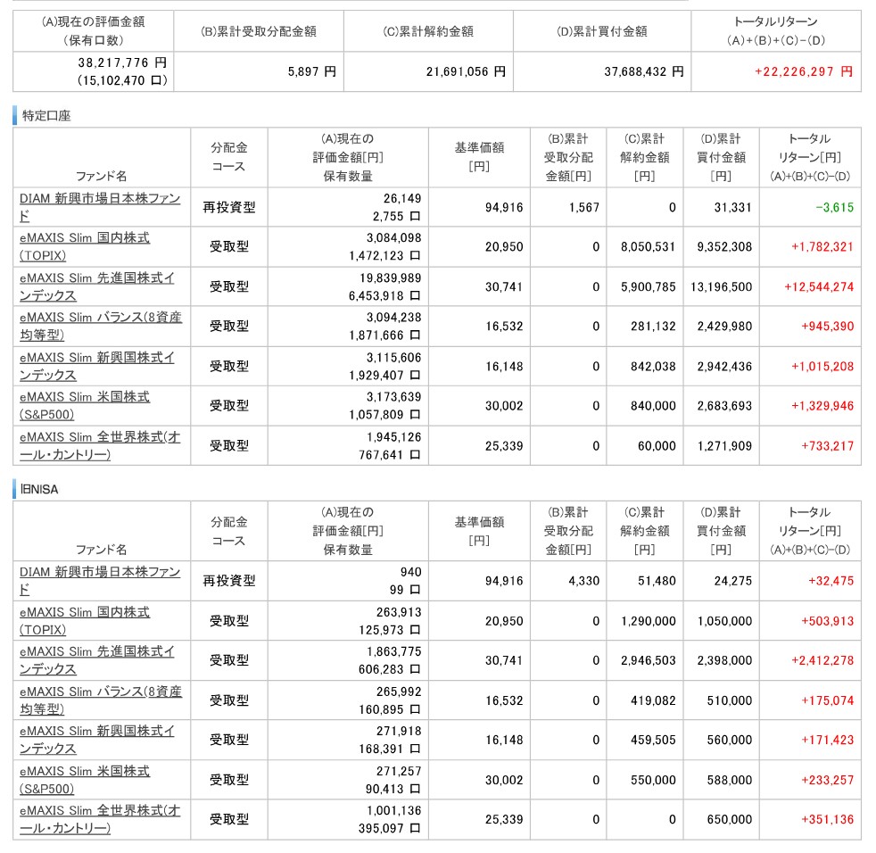Select purchase amount 2,683,693

724,405
